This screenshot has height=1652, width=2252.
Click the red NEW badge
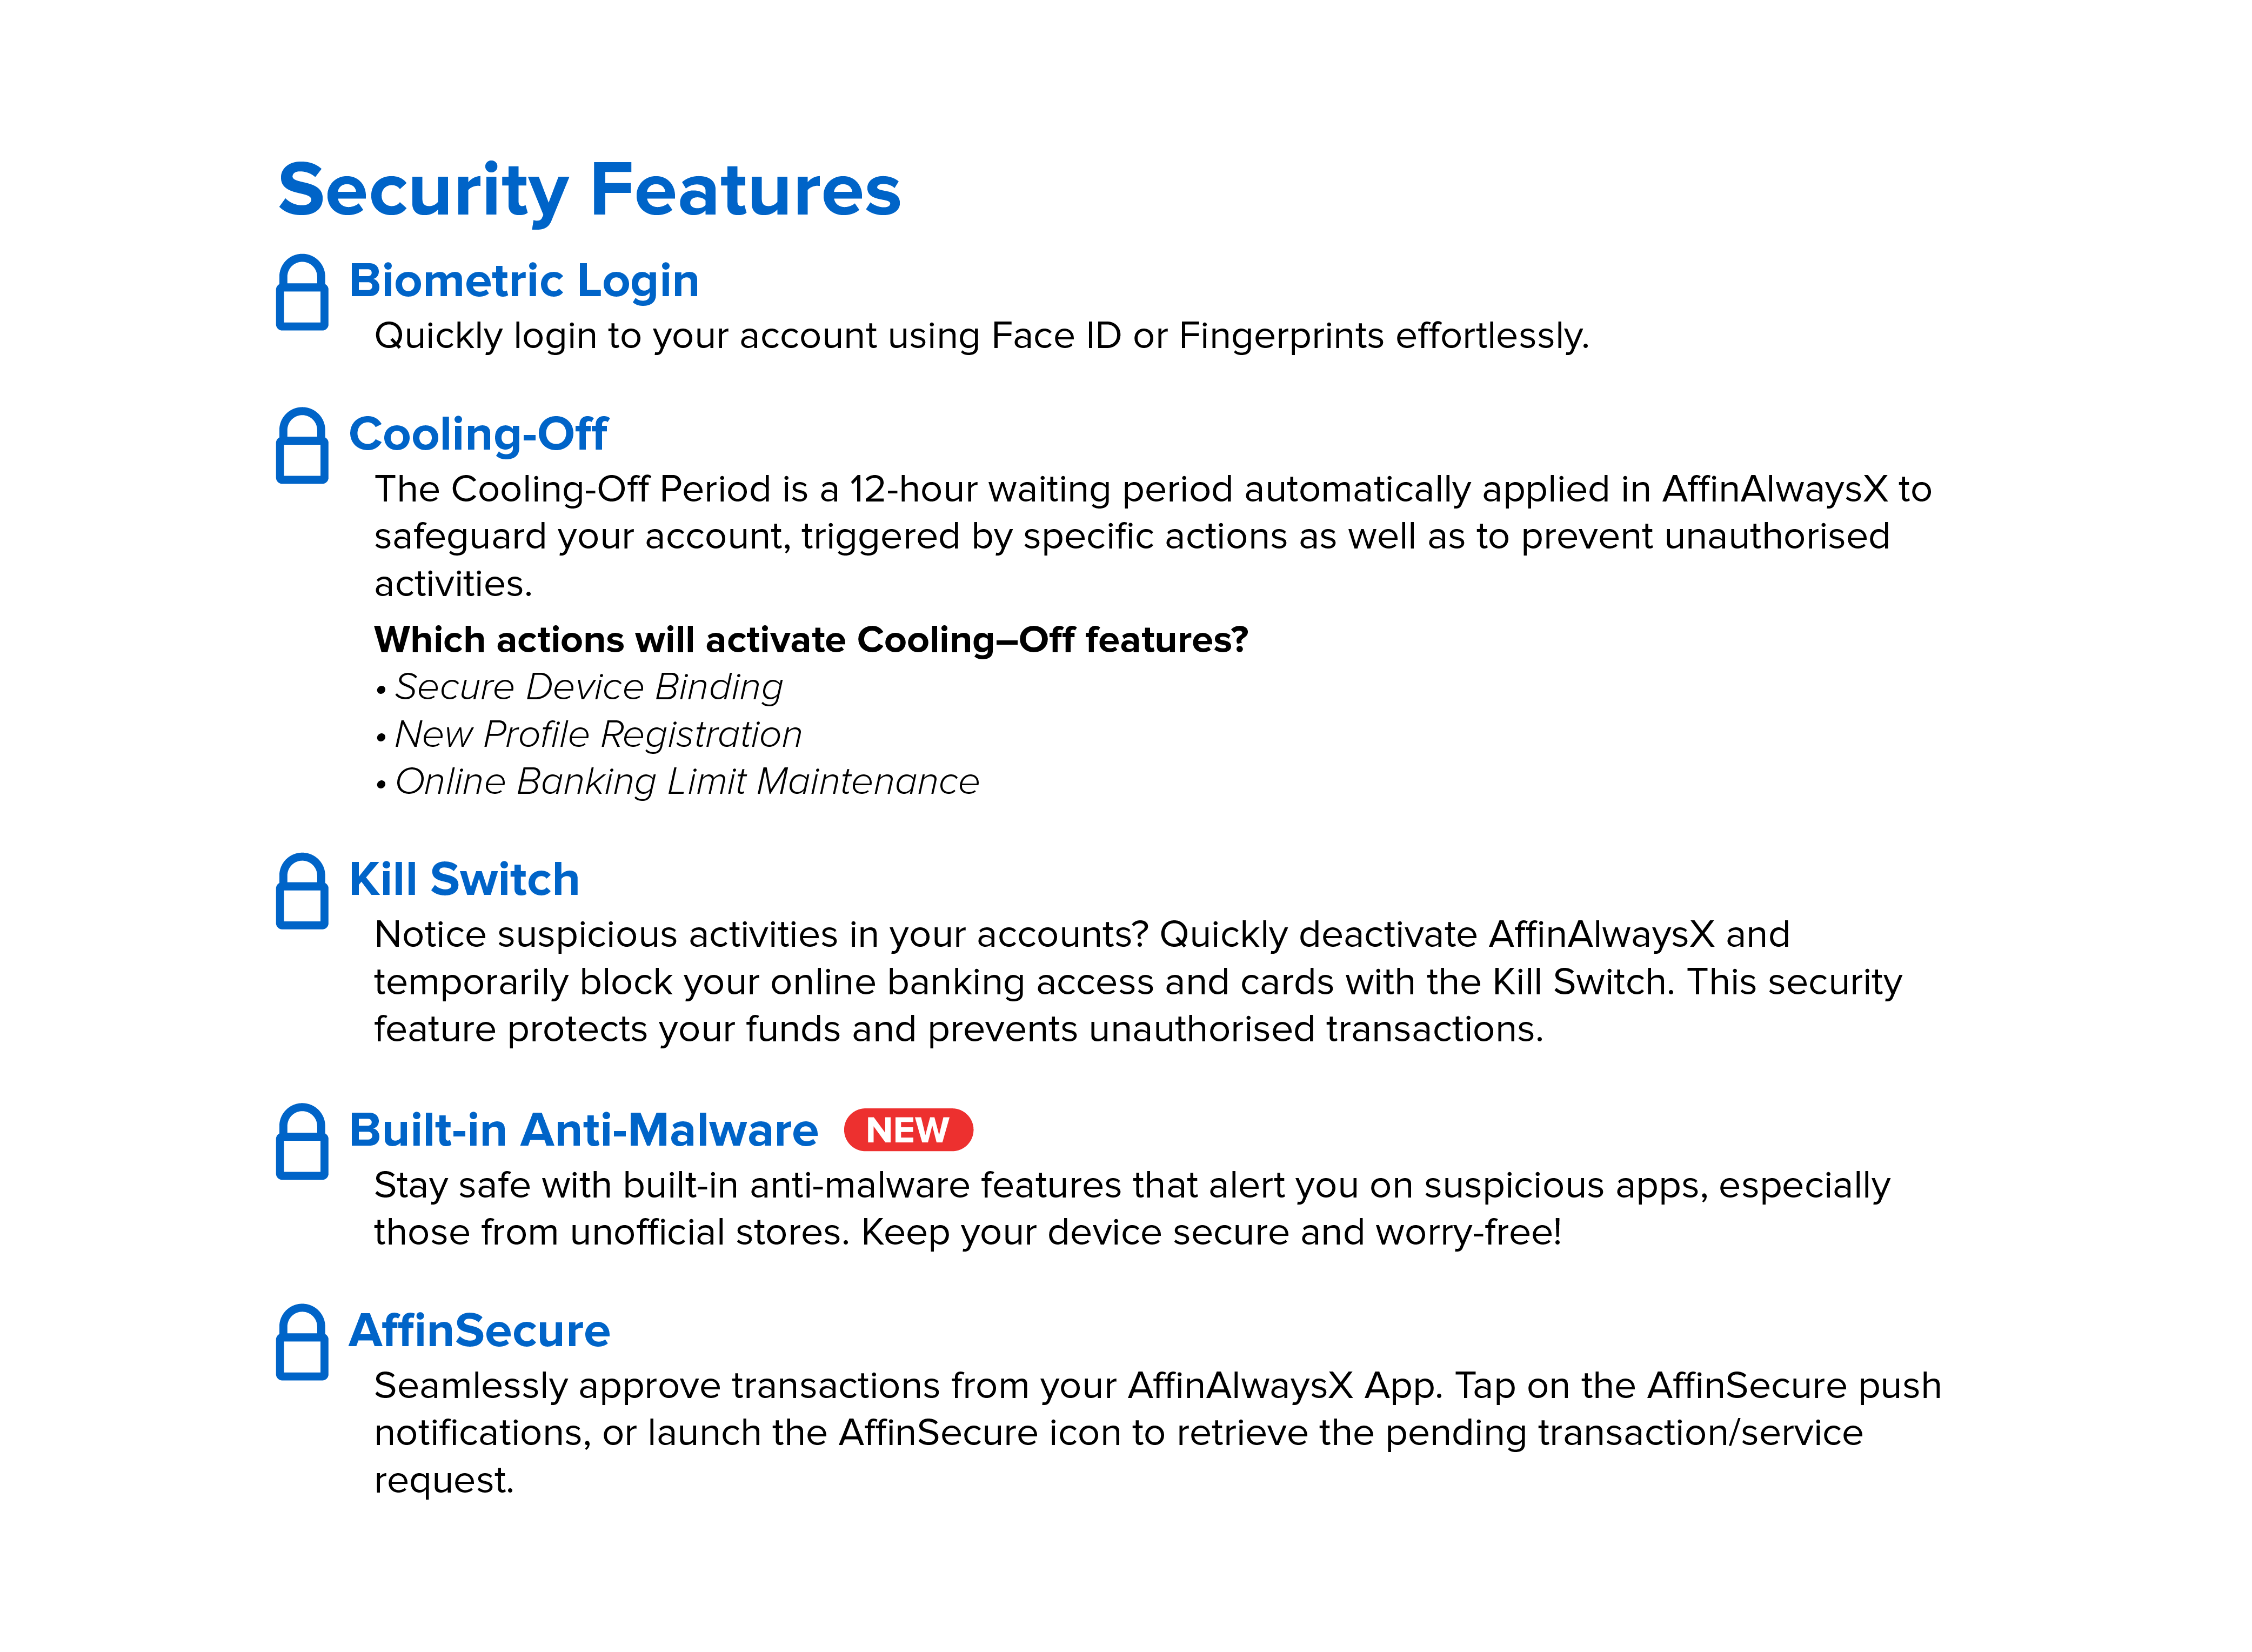pos(908,1130)
